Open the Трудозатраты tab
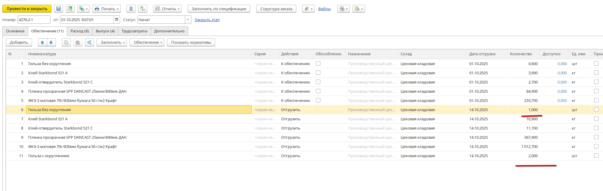The image size is (603, 191). click(134, 31)
